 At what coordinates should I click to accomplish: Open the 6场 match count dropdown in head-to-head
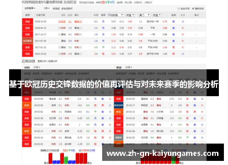(47, 8)
